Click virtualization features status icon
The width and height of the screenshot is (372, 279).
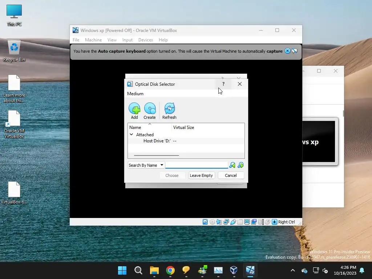[x=261, y=222]
